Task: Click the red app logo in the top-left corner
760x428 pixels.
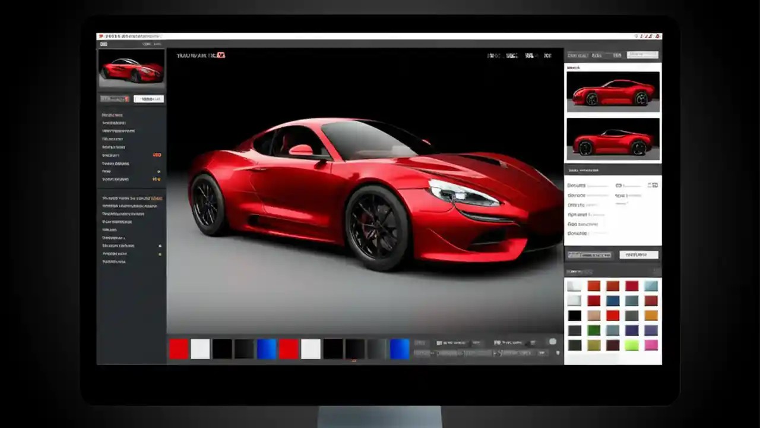Action: pos(101,36)
